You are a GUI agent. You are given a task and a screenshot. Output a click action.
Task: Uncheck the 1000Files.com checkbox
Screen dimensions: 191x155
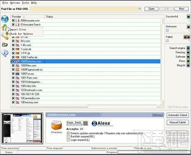[x=13, y=66]
